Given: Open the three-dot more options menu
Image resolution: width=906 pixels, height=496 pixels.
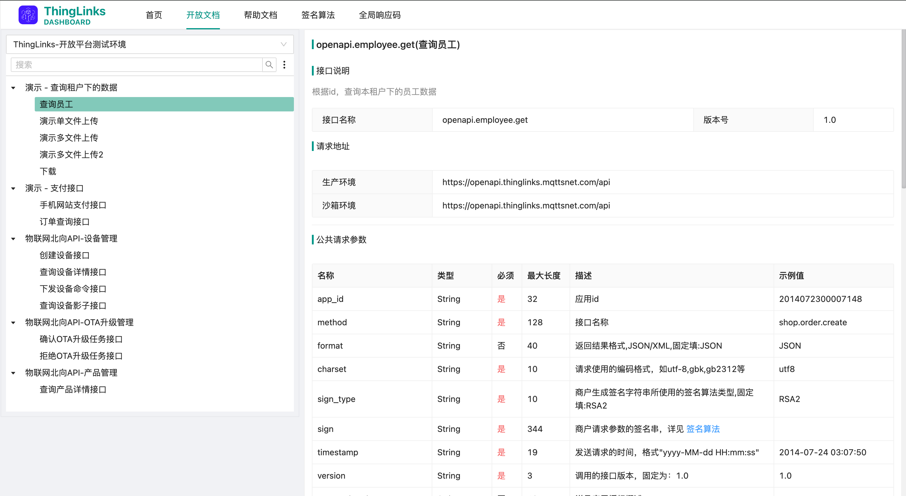Looking at the screenshot, I should point(284,65).
